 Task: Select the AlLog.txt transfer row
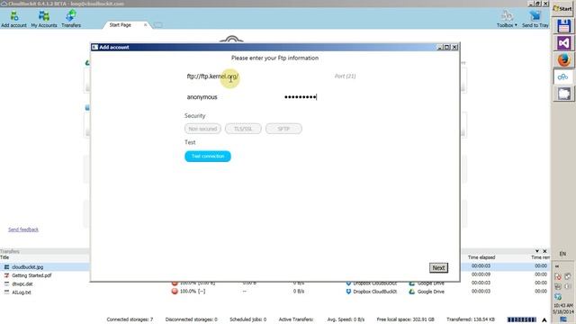click(x=22, y=292)
